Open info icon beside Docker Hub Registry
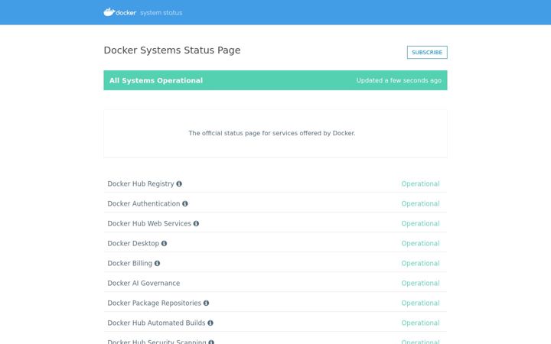The image size is (551, 344). tap(179, 184)
